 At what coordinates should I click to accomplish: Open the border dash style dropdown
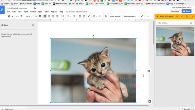point(100,16)
